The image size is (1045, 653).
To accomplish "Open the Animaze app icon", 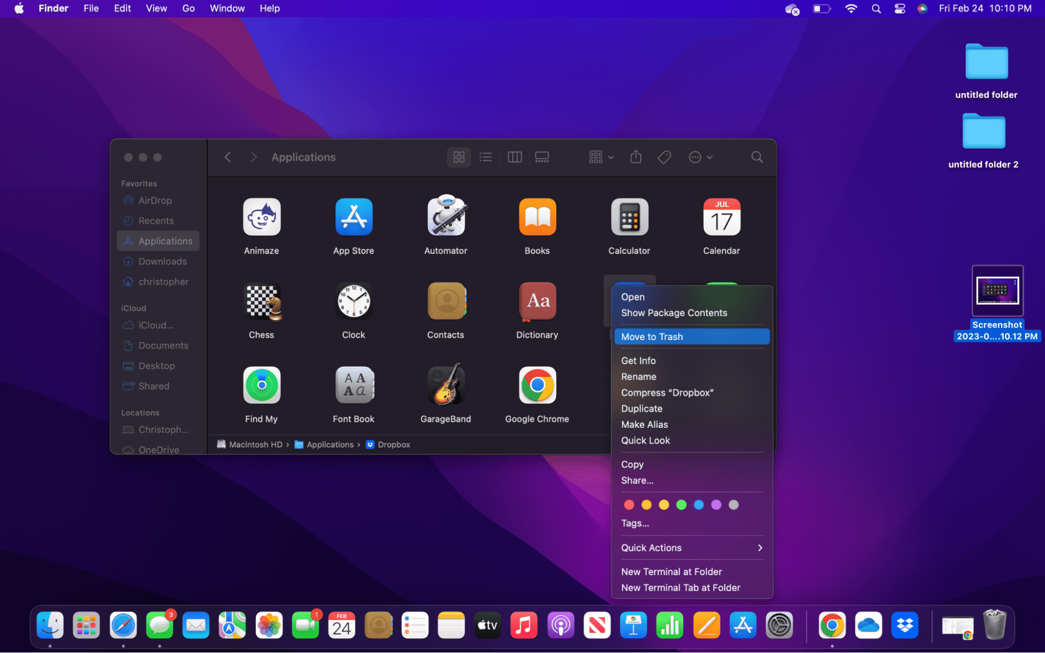I will 261,217.
